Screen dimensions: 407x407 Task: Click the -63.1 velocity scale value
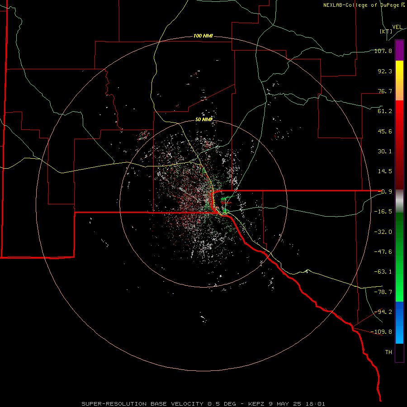[x=383, y=272]
